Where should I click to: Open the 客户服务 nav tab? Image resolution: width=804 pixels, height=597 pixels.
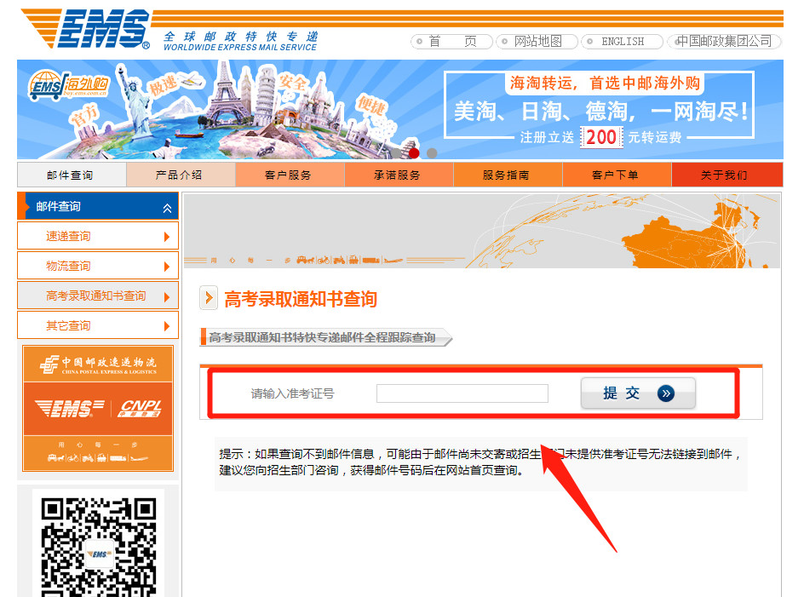[x=290, y=175]
